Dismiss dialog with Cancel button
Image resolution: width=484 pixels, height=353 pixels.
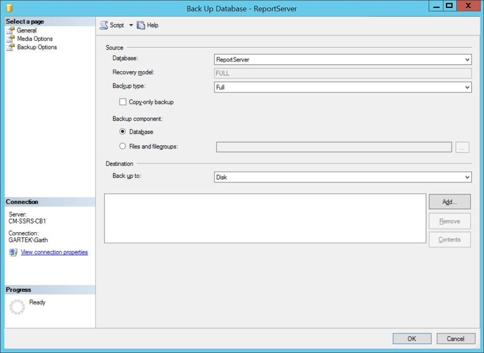click(x=456, y=338)
